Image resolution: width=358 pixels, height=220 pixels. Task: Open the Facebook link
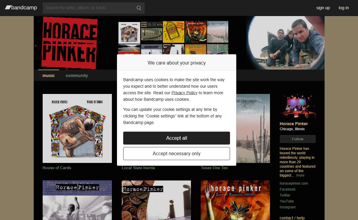[288, 189]
